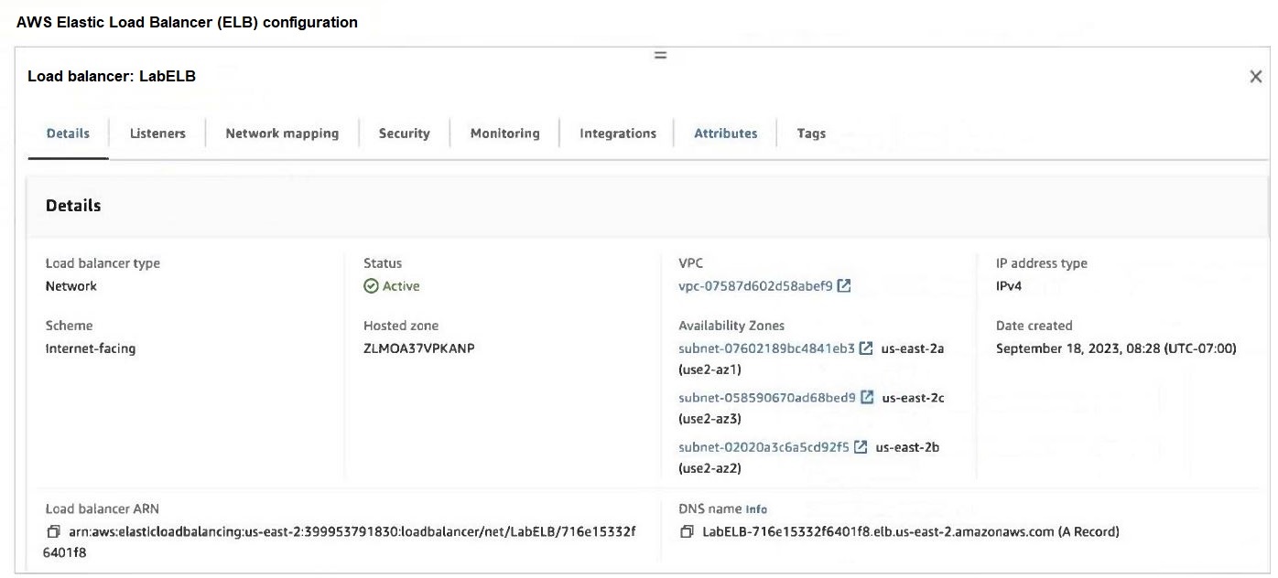
Task: Grab the panel resize handle at top
Action: tap(659, 56)
